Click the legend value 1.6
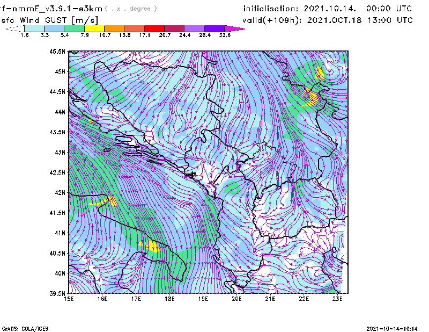The height and width of the screenshot is (332, 429). [25, 35]
